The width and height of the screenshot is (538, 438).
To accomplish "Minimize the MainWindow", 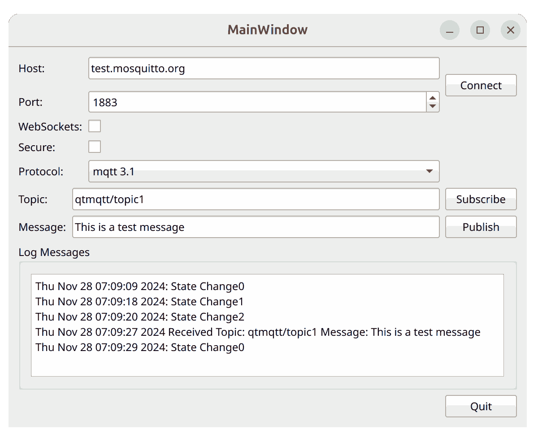I will click(x=449, y=30).
